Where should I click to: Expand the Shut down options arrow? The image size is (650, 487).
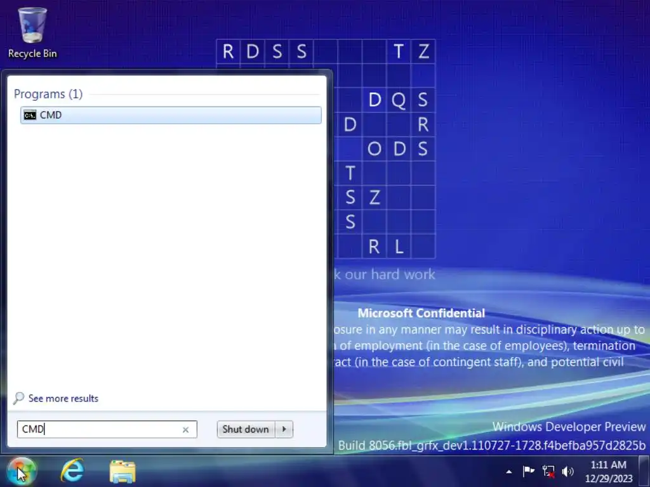pyautogui.click(x=284, y=429)
